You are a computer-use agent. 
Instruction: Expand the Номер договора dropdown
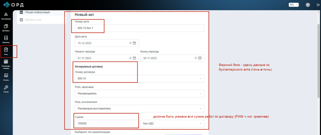[140, 79]
